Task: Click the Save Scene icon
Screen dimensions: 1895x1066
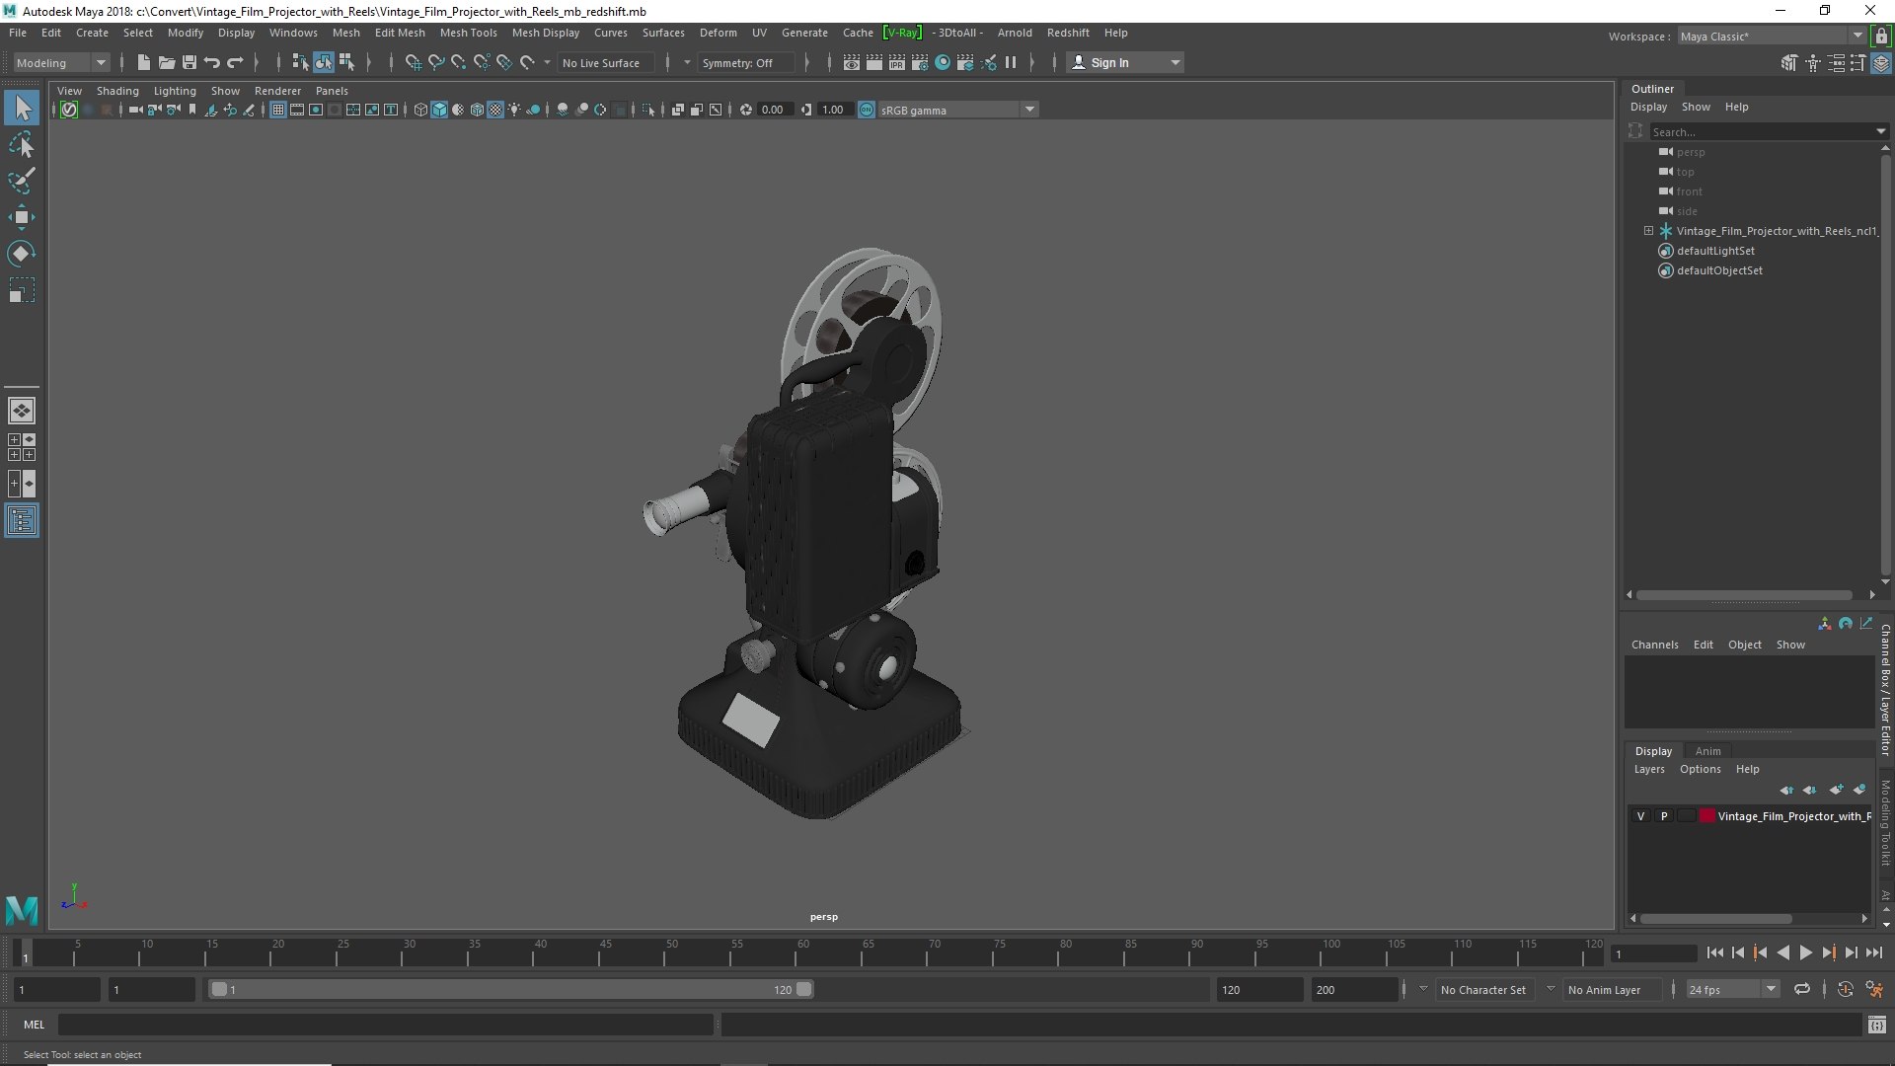Action: pos(189,62)
